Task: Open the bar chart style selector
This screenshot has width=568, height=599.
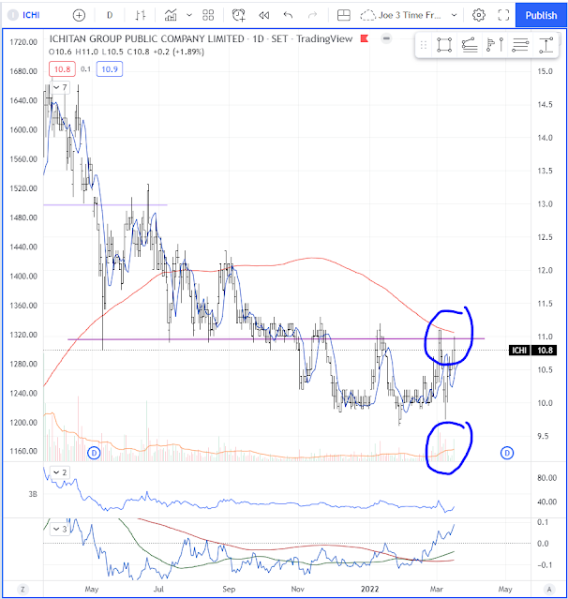Action: coord(141,15)
